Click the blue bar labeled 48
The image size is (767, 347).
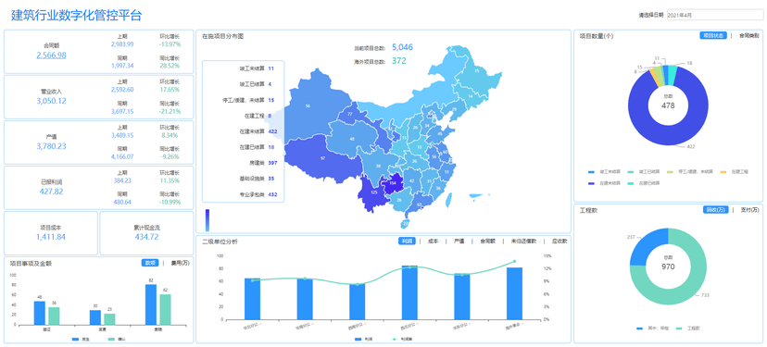[39, 313]
